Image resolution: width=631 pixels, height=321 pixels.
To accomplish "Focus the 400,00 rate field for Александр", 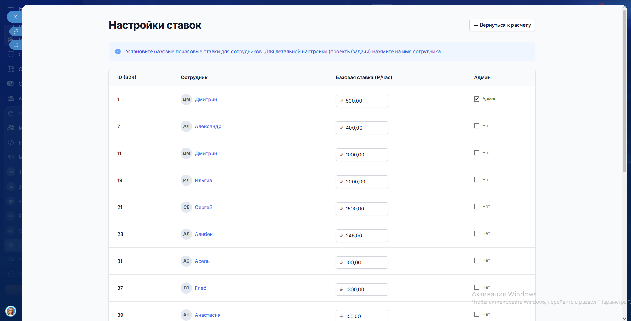I will [x=362, y=128].
